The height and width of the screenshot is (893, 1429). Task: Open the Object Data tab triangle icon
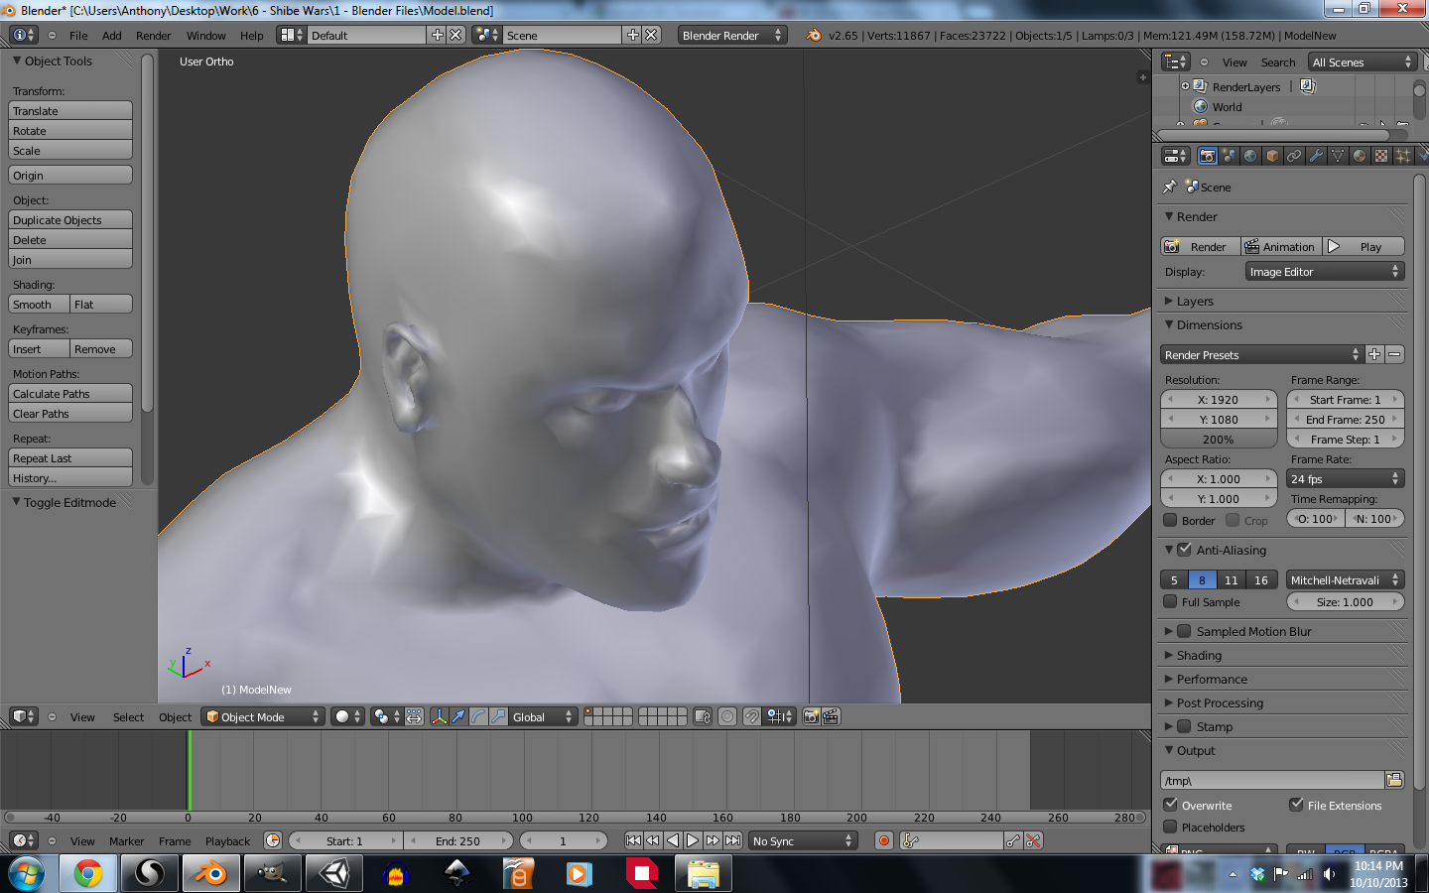tap(1338, 156)
